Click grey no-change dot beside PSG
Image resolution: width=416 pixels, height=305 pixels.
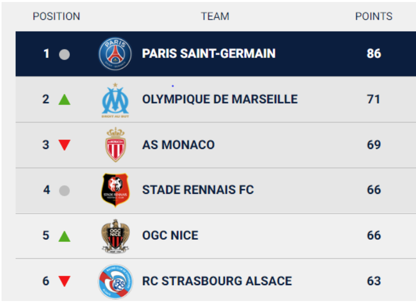[x=64, y=55]
